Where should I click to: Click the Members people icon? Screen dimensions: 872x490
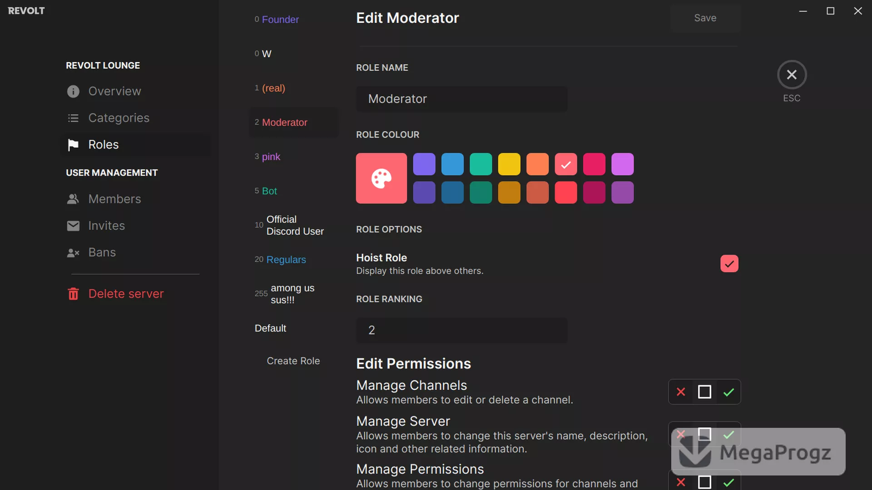click(73, 199)
